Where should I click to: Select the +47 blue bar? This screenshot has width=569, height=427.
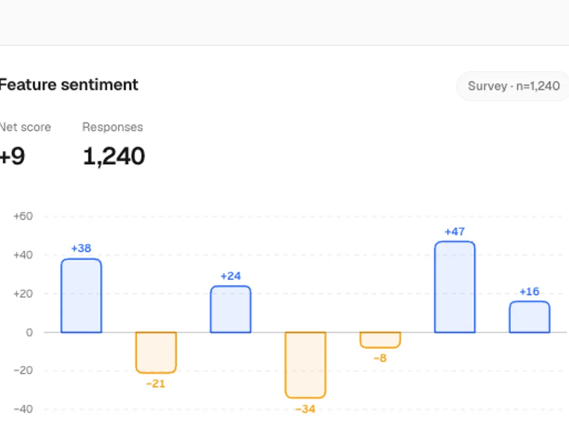pyautogui.click(x=455, y=287)
